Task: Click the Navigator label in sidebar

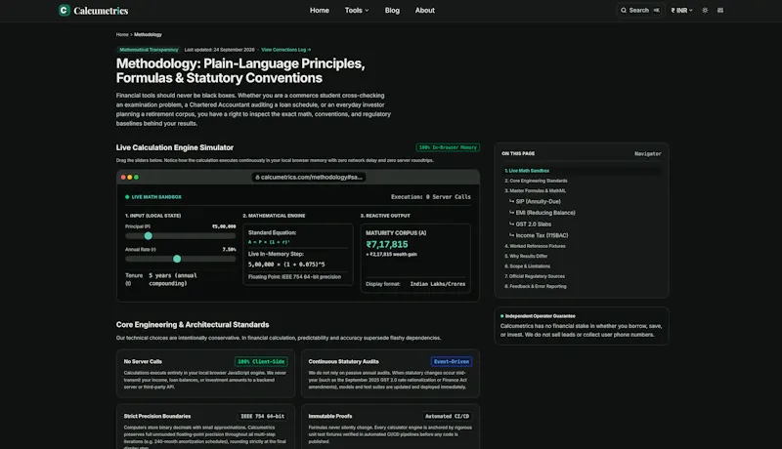Action: 647,154
